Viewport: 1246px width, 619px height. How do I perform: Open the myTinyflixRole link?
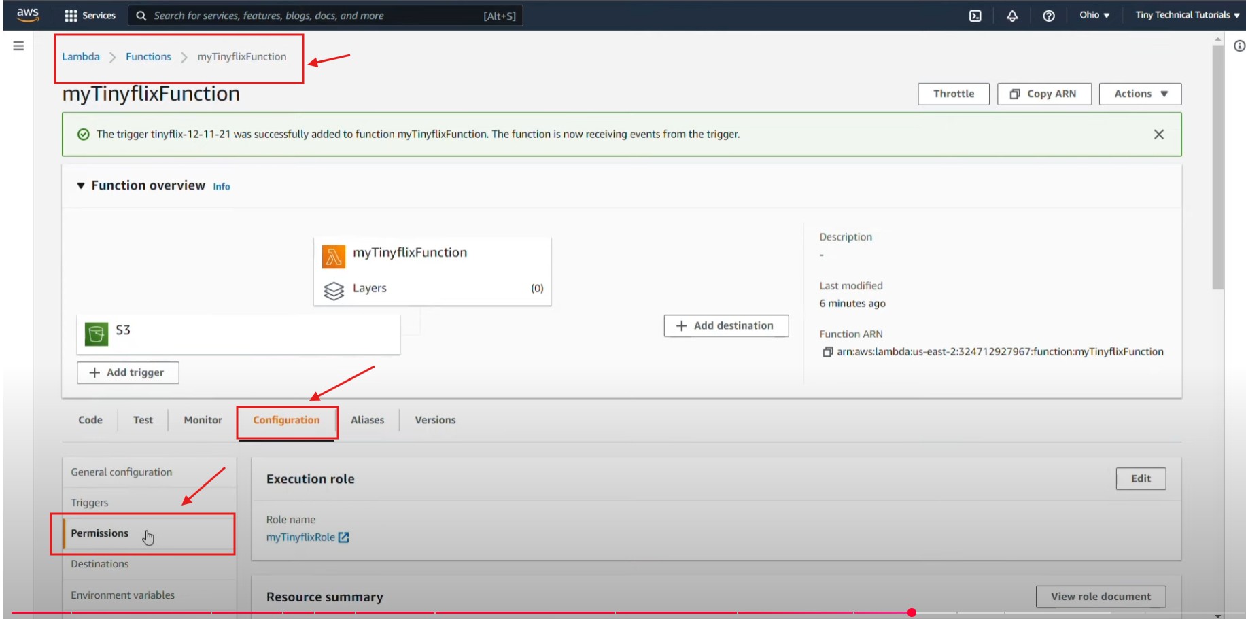point(300,537)
